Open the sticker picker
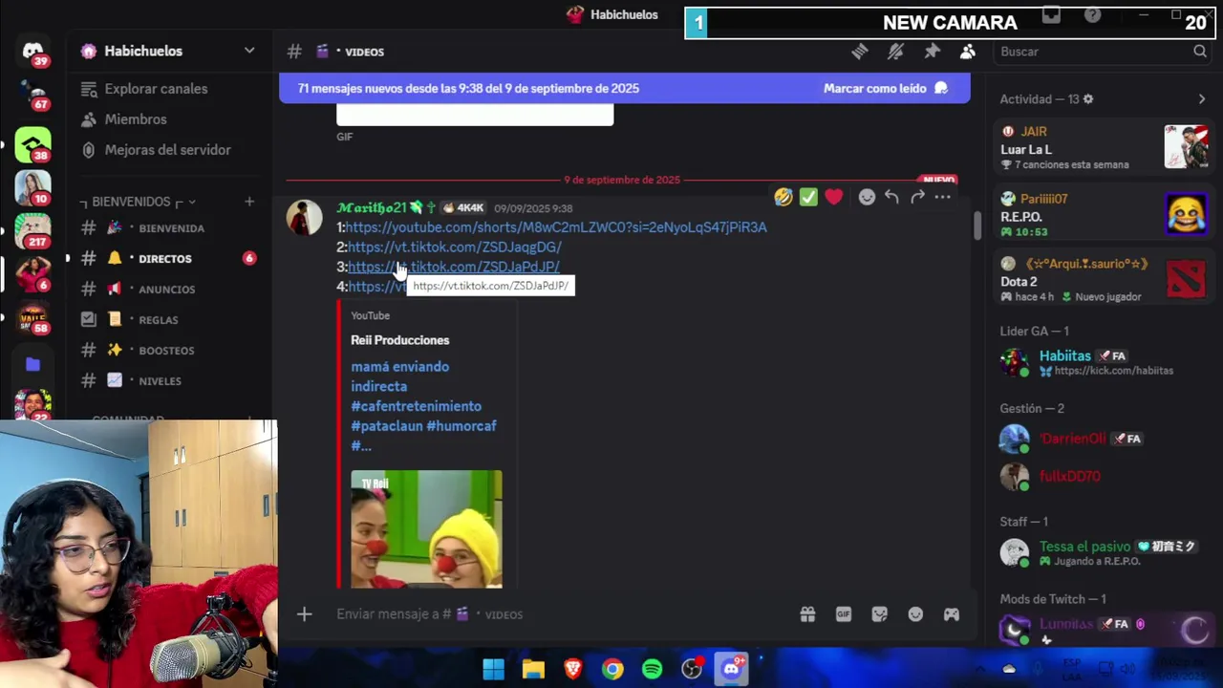Screen dimensions: 1223x688 (x=879, y=614)
